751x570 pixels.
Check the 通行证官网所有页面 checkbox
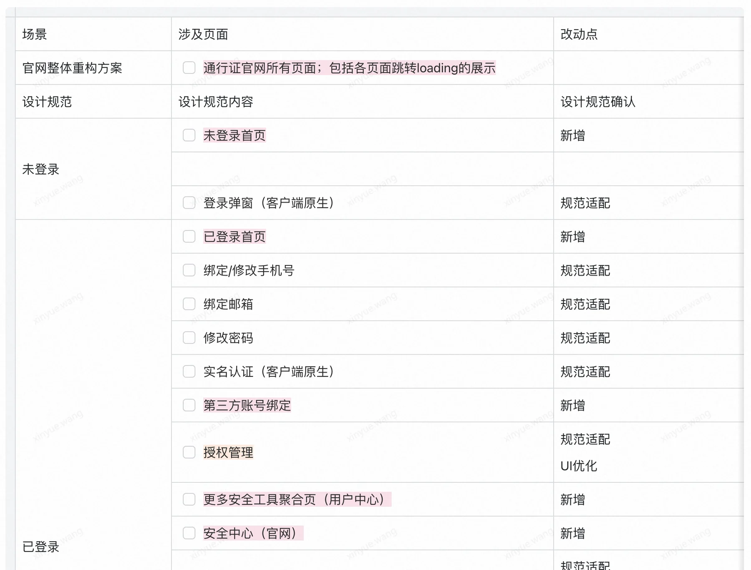tap(189, 68)
